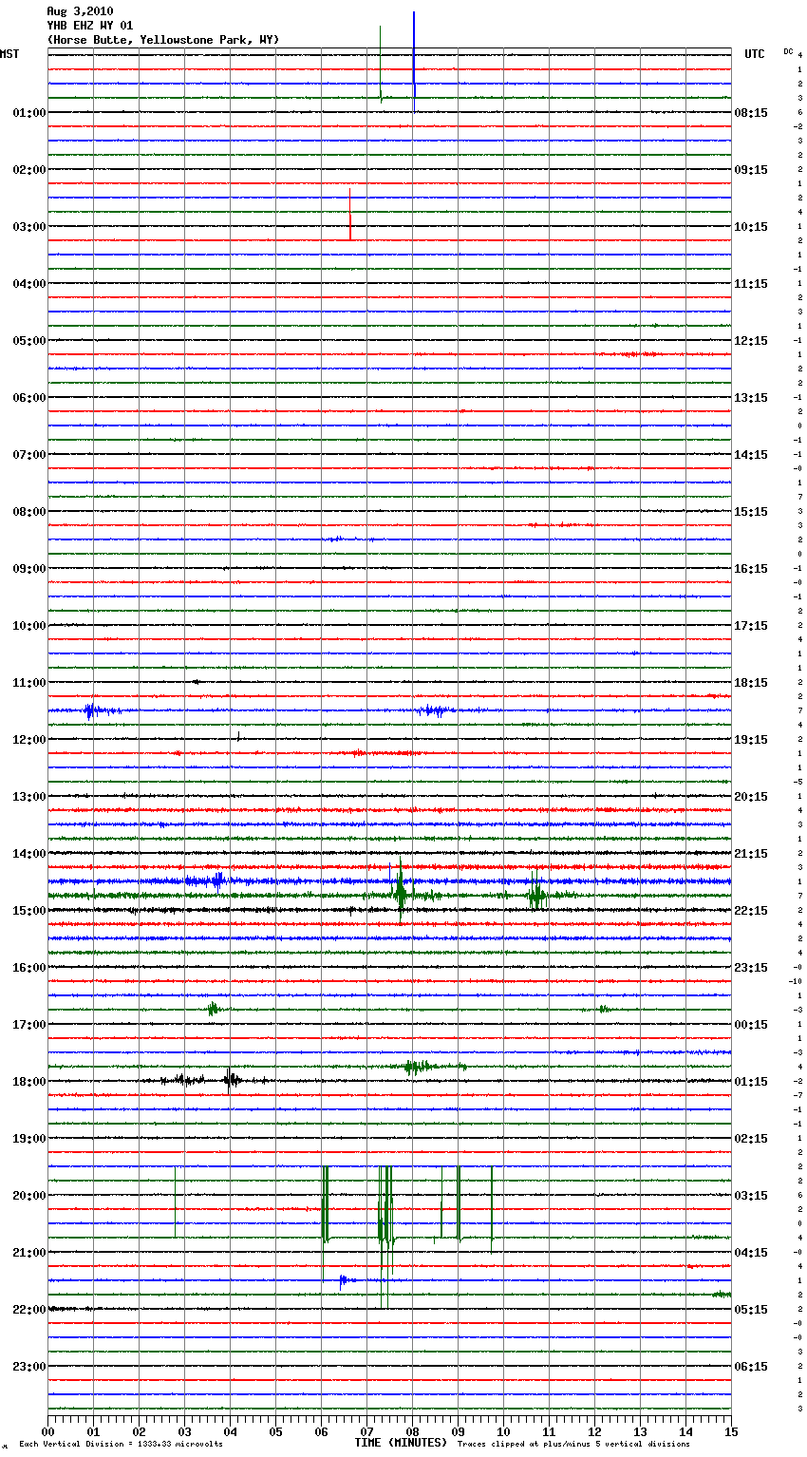Select the '09:00' MST hour label

(x=28, y=569)
